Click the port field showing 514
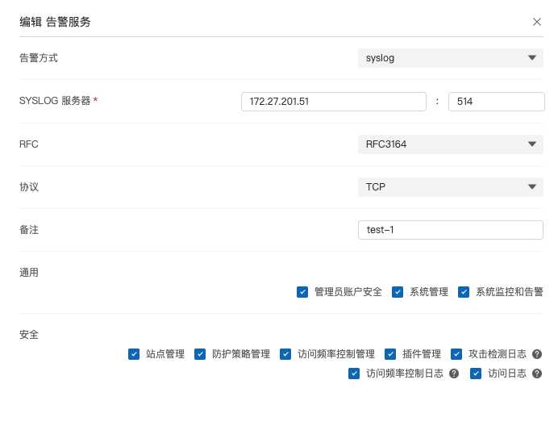Screen dimensions: 558x430 [496, 102]
